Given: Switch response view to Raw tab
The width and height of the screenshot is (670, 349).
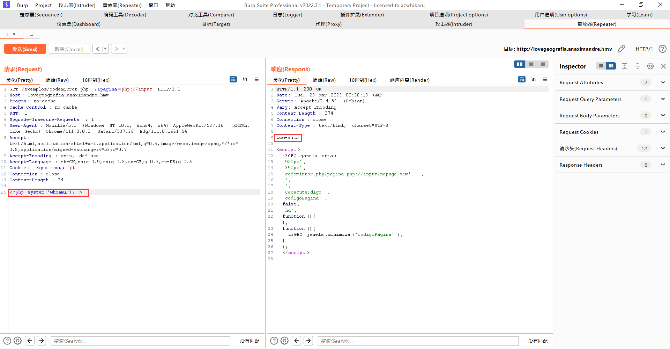Looking at the screenshot, I should [x=324, y=80].
